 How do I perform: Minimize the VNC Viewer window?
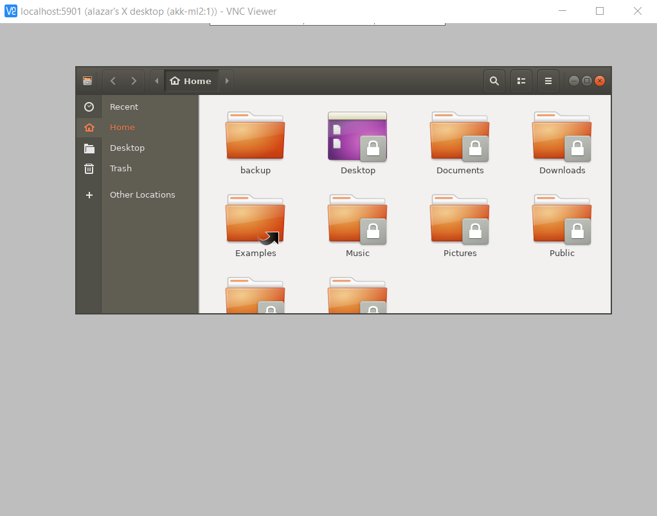coord(562,12)
